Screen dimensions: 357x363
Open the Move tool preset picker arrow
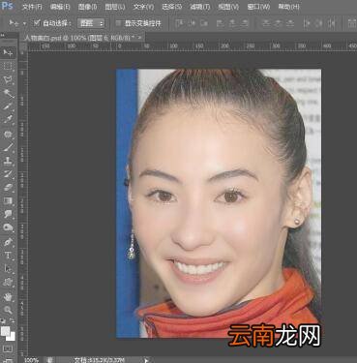pos(24,23)
